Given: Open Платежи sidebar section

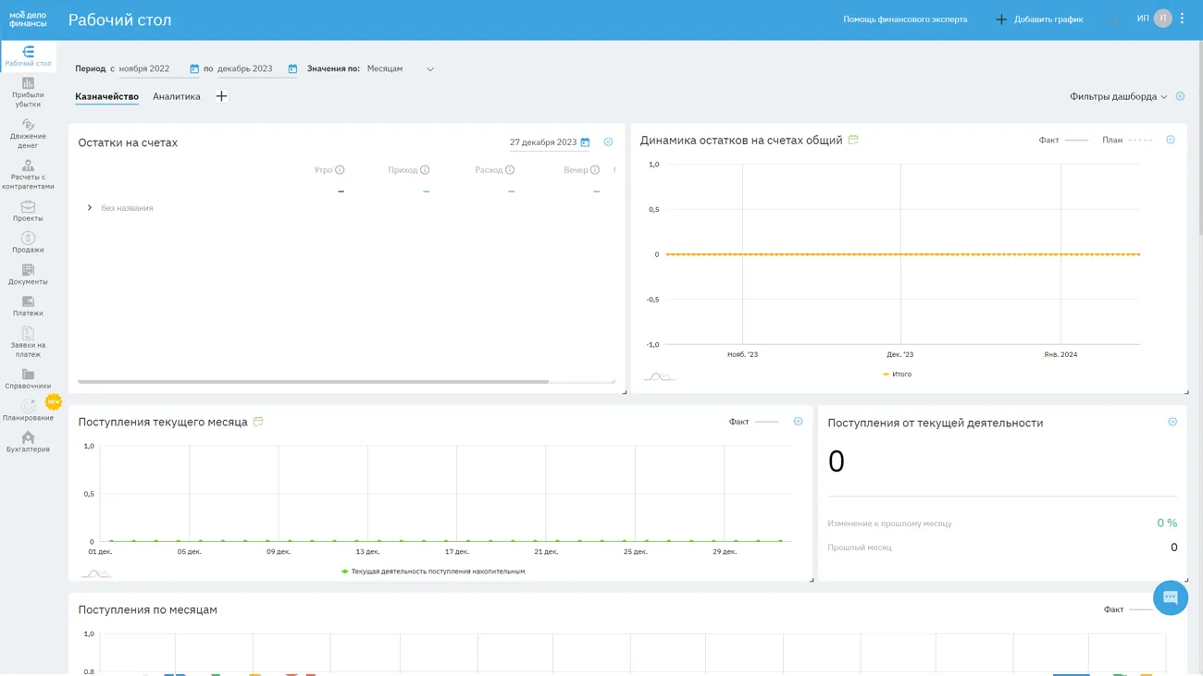Looking at the screenshot, I should click(x=28, y=306).
